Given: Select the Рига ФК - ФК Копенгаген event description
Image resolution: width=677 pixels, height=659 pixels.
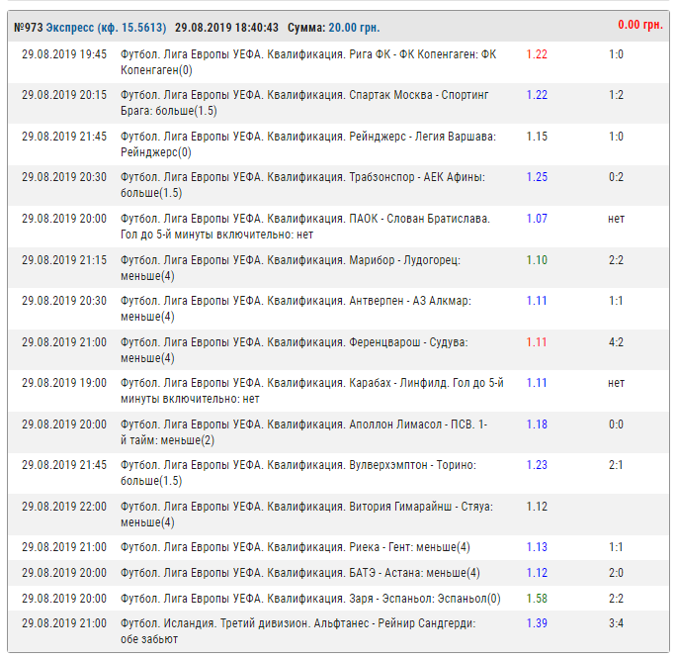Looking at the screenshot, I should 308,62.
